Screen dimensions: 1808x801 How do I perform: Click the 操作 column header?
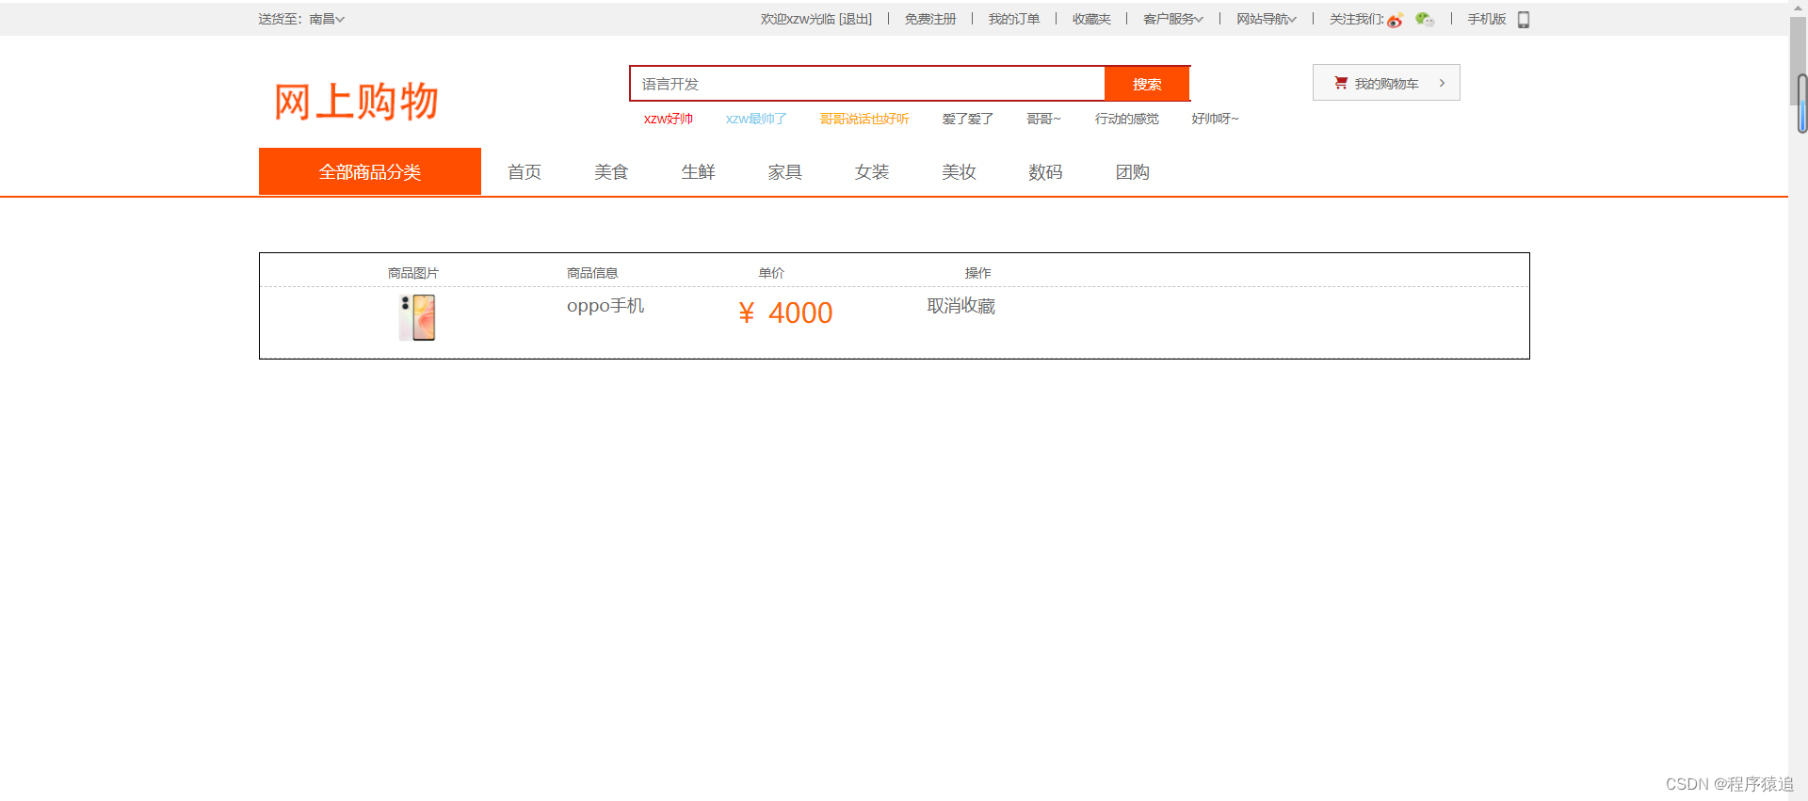point(977,273)
